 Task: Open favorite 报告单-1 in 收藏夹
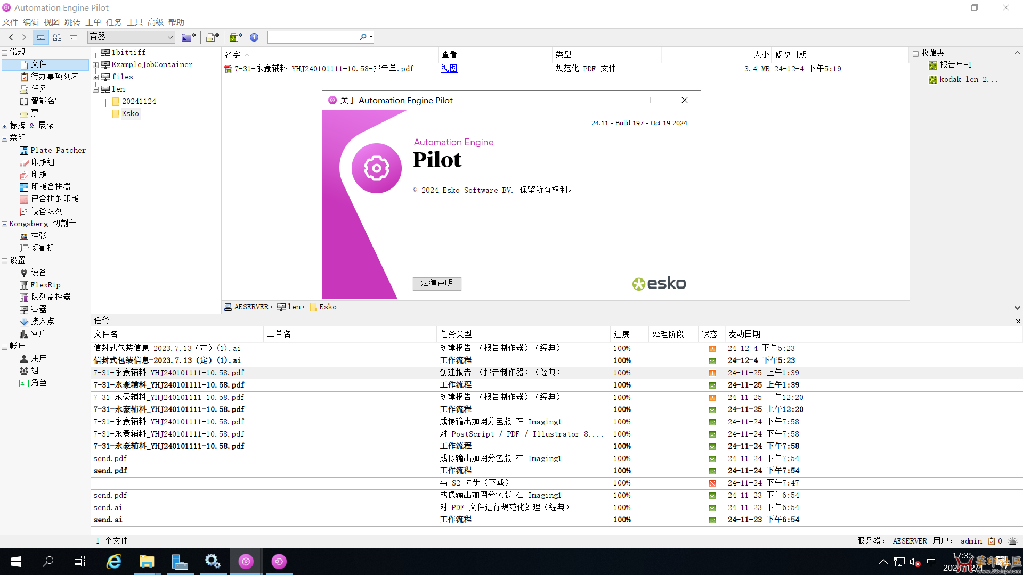click(x=950, y=65)
